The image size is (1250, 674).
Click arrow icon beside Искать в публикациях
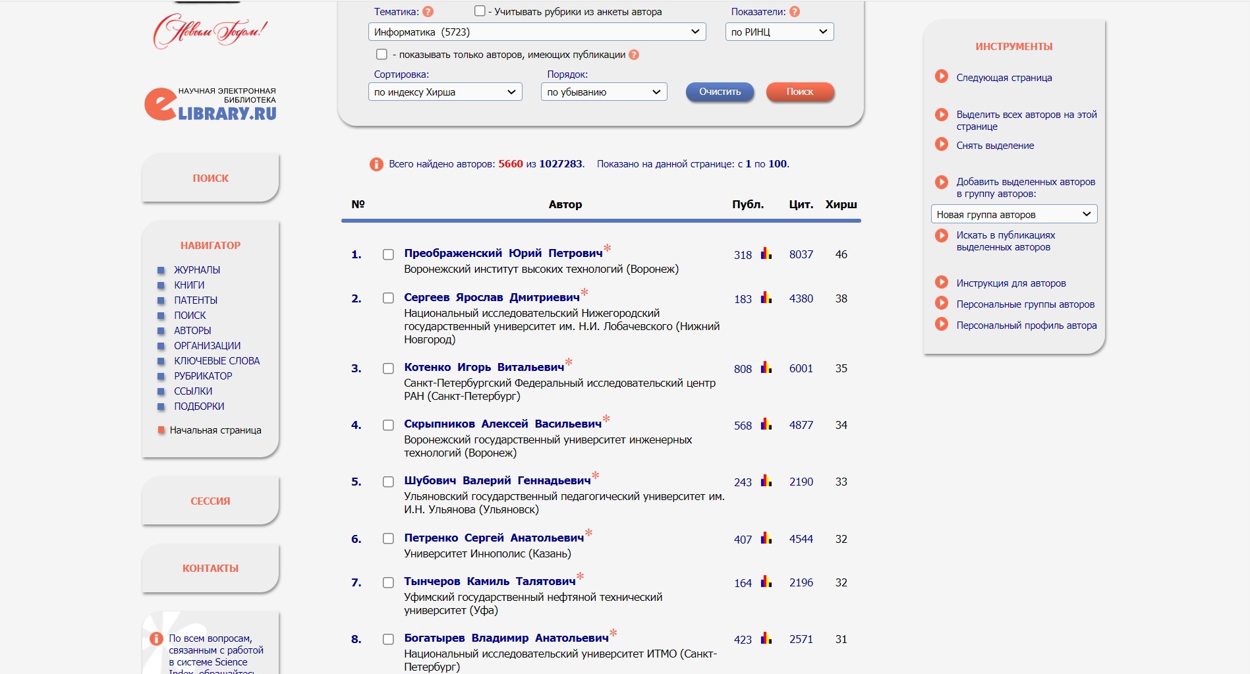pyautogui.click(x=942, y=235)
